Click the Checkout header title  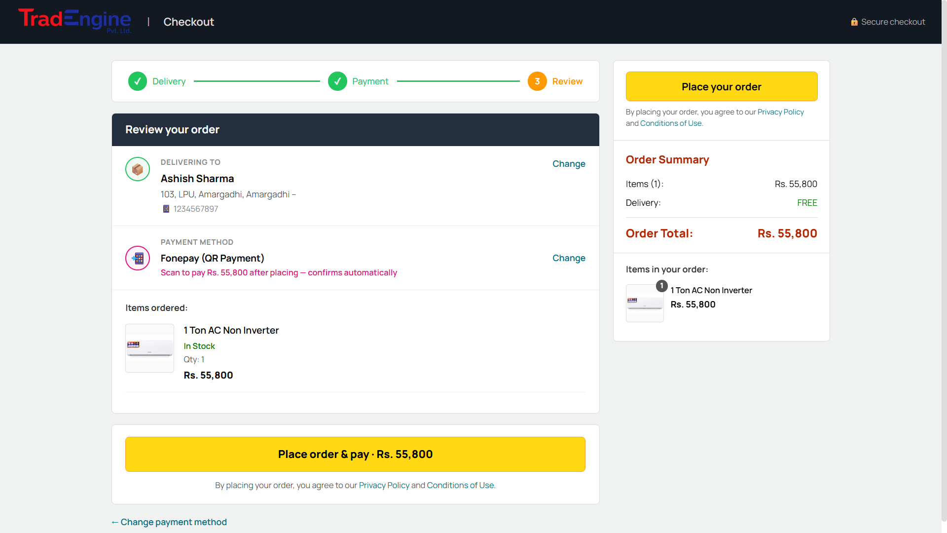[x=189, y=22]
